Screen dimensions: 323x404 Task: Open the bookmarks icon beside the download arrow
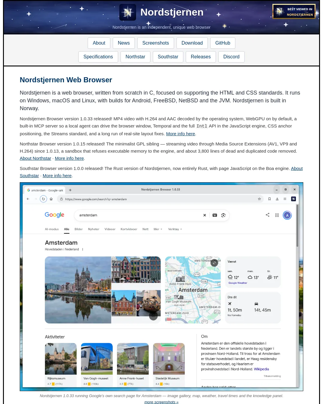click(x=269, y=199)
